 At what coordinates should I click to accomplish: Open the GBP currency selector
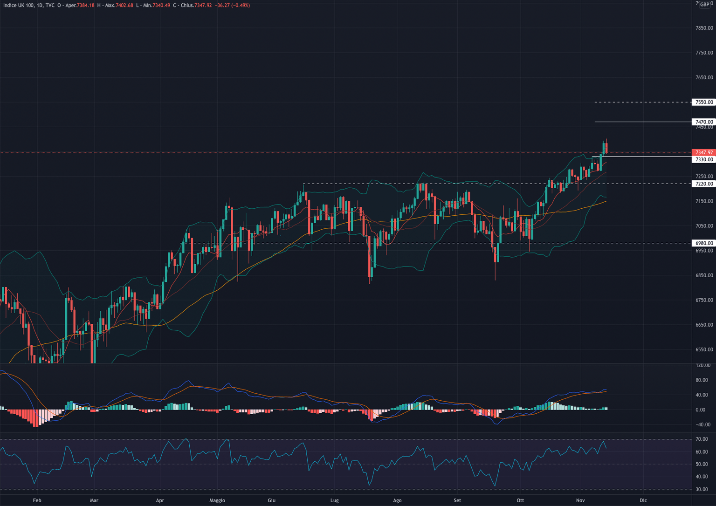tap(706, 4)
